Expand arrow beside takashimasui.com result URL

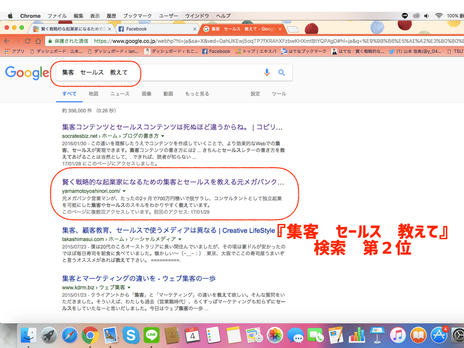click(x=179, y=239)
